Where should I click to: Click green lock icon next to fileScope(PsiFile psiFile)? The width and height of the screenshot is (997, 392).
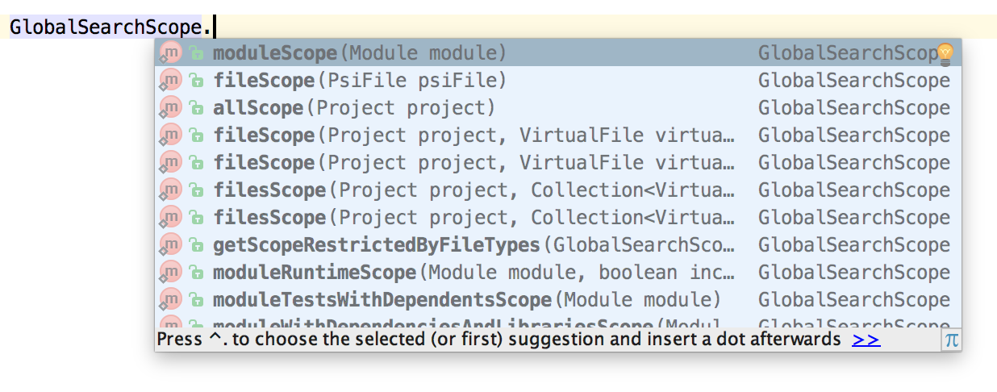[x=196, y=81]
